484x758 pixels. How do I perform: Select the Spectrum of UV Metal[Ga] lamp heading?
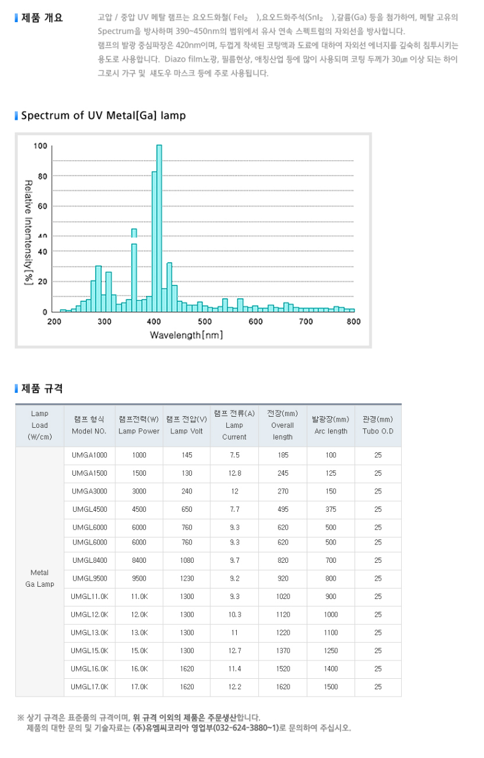coord(103,115)
